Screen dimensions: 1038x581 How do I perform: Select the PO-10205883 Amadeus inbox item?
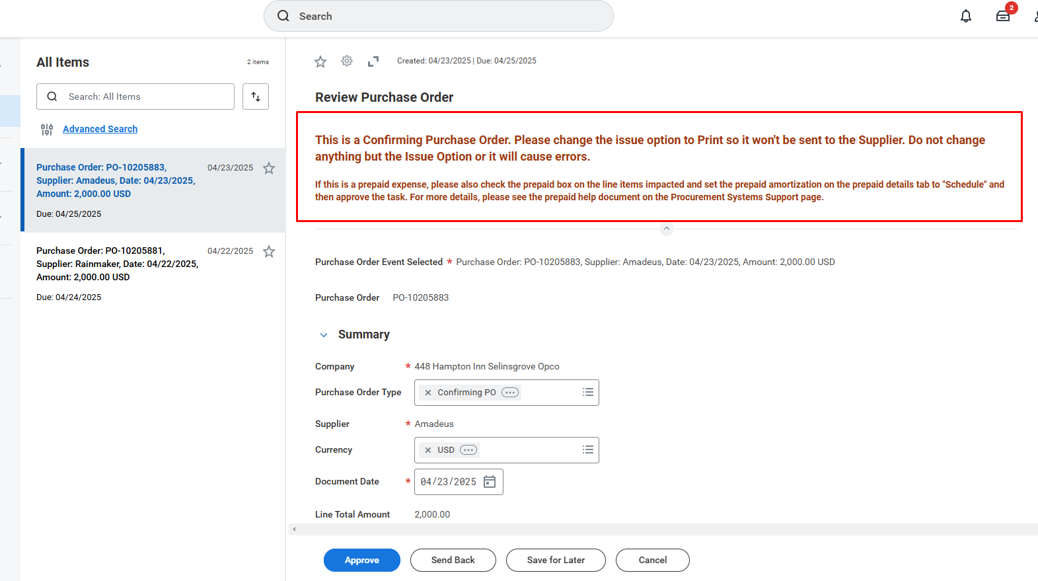tap(116, 180)
